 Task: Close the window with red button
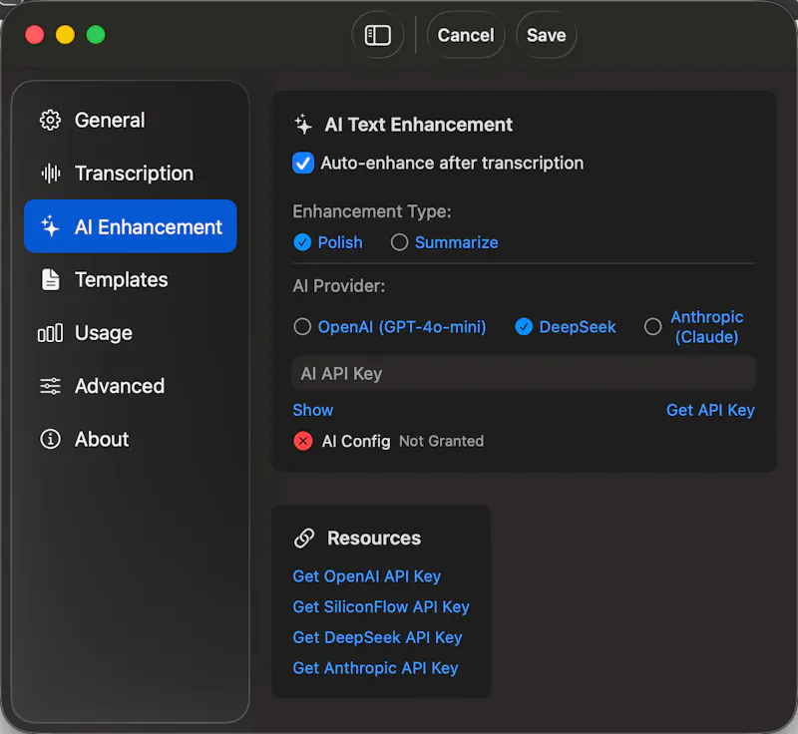point(35,35)
